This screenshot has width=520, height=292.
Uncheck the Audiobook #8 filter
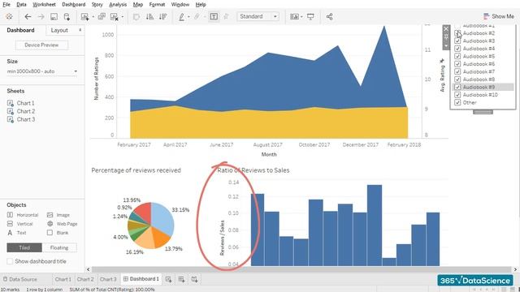[x=457, y=79]
